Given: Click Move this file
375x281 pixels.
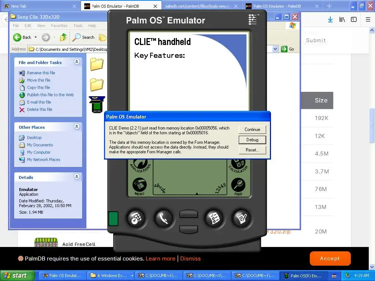Looking at the screenshot, I should (38, 80).
